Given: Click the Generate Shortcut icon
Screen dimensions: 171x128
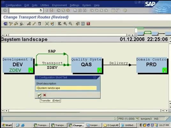Looking at the screenshot, I should (x=118, y=11).
